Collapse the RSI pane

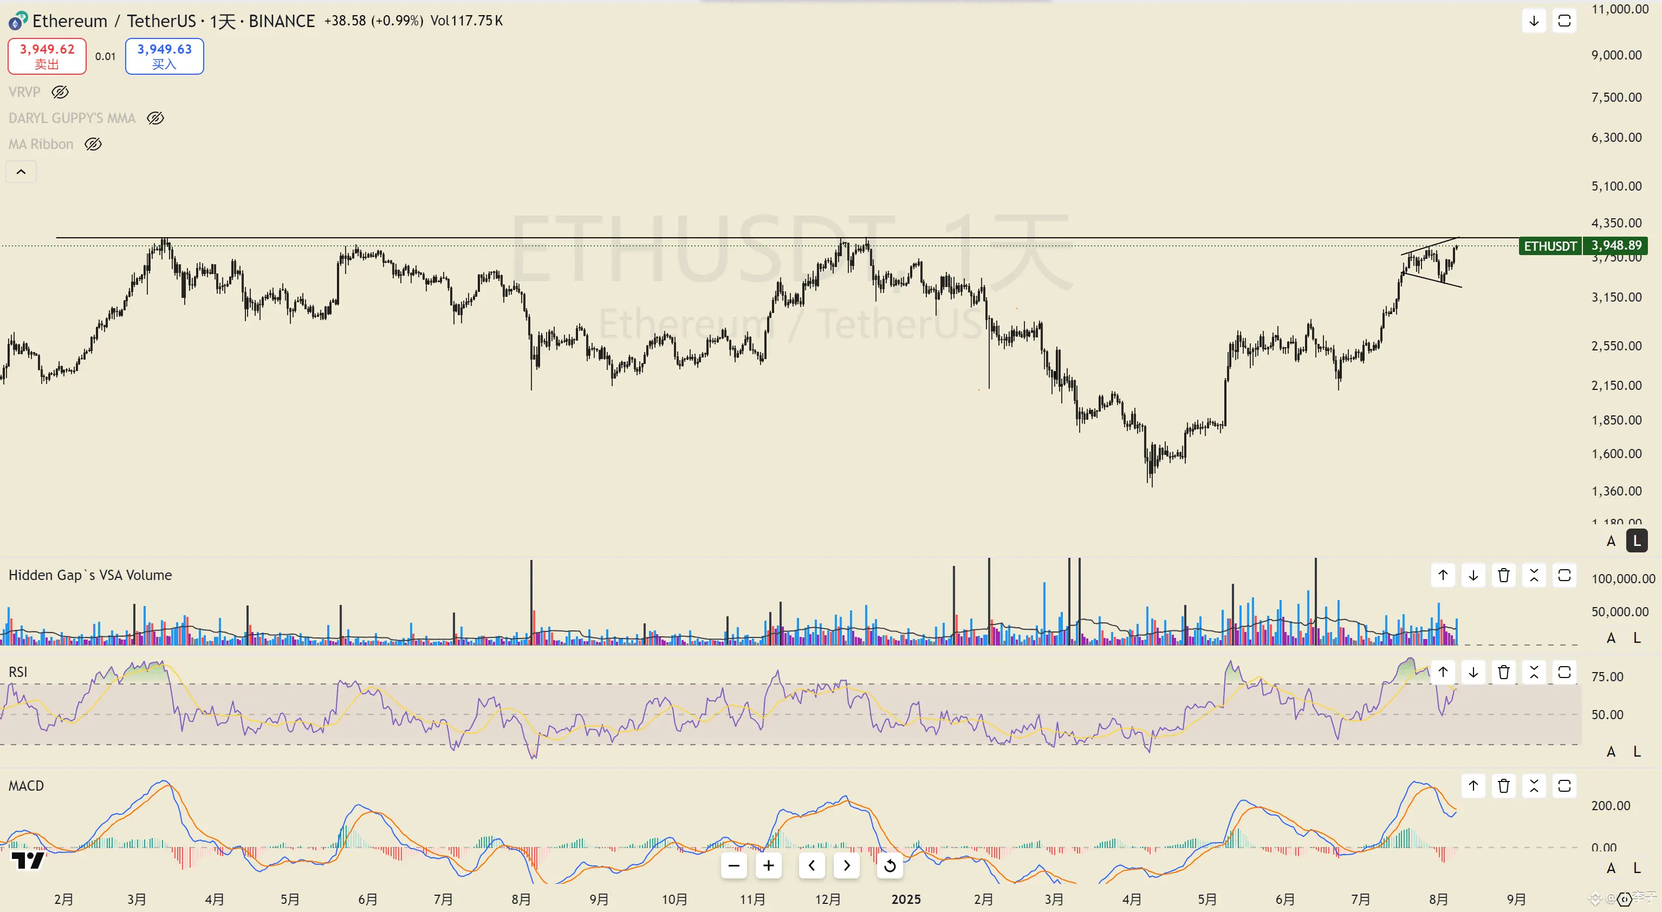1534,672
